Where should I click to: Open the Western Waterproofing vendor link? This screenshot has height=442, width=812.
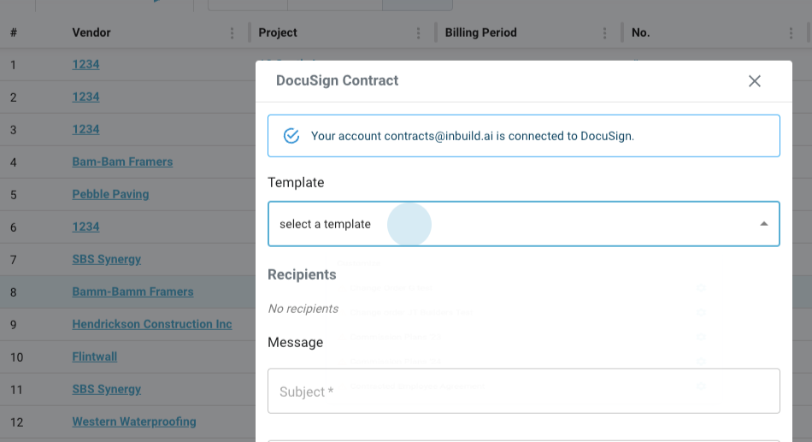pyautogui.click(x=134, y=421)
